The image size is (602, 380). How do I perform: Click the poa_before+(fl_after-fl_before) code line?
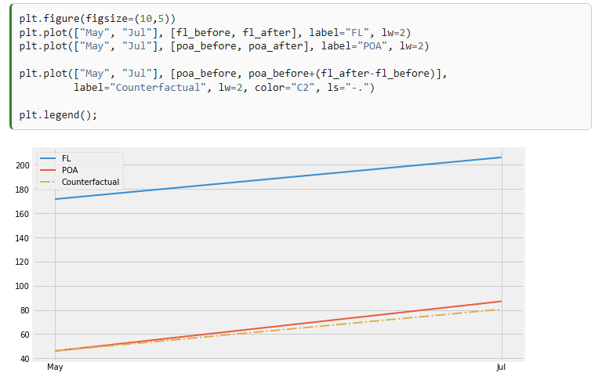(233, 74)
